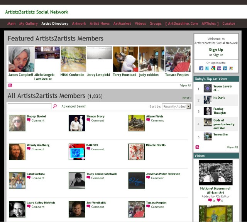Open the Its Our's artwork link

[219, 98]
